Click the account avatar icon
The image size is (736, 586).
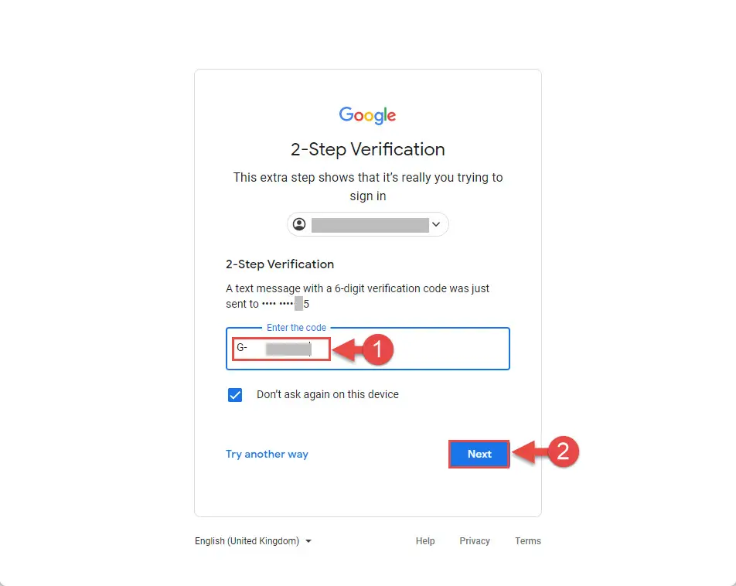pyautogui.click(x=299, y=224)
